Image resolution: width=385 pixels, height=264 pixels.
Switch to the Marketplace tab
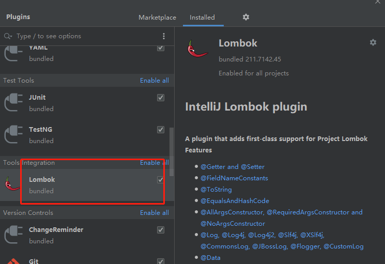[x=157, y=18]
